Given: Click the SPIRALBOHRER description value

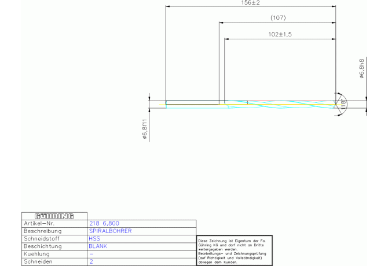Looking at the screenshot, I should tap(111, 231).
